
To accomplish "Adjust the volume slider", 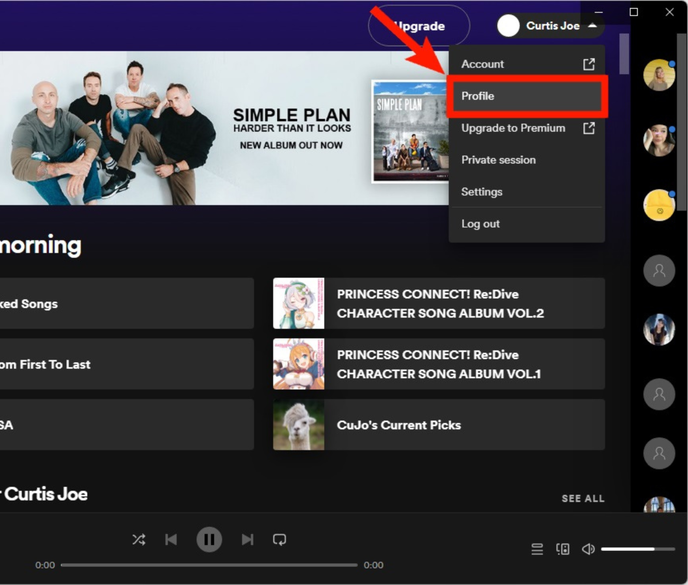I will point(638,549).
